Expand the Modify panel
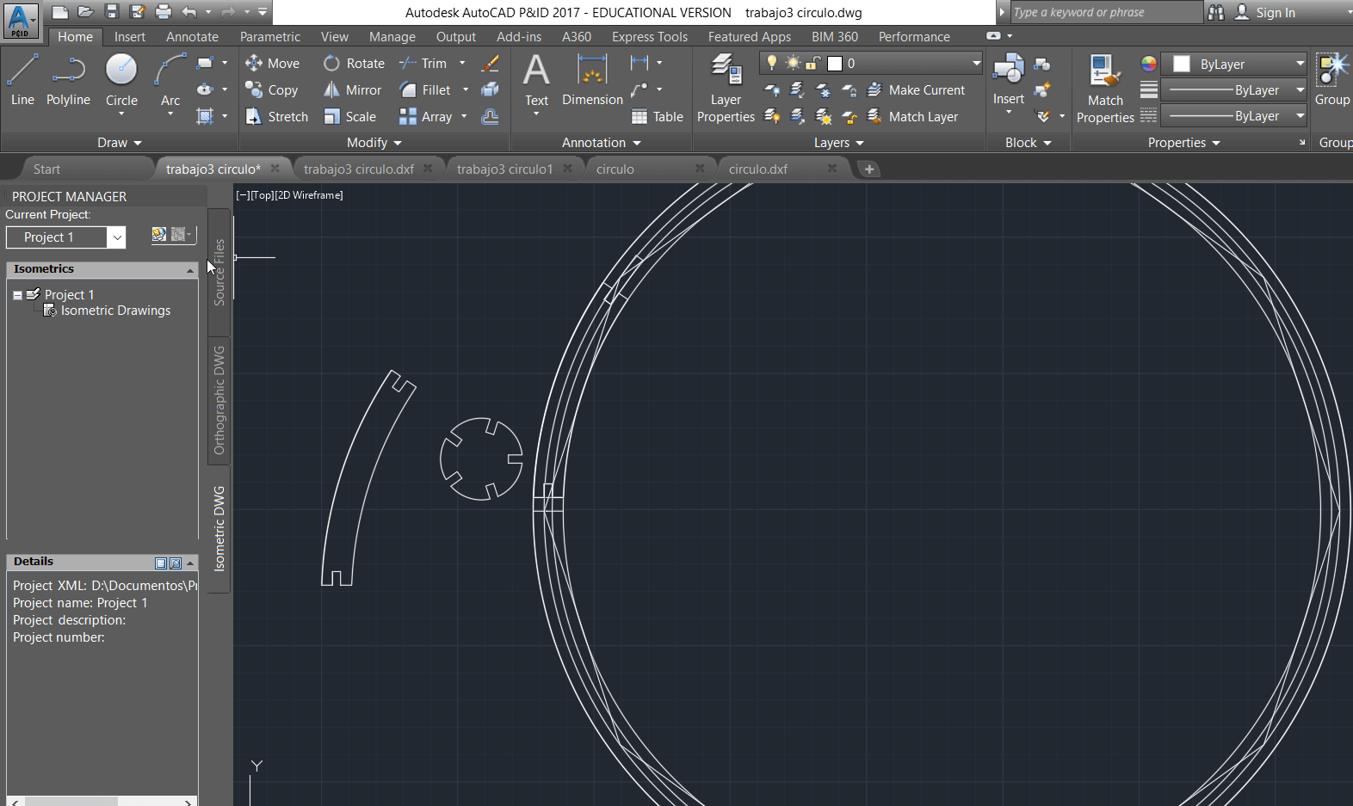Viewport: 1353px width, 806px height. pos(374,143)
